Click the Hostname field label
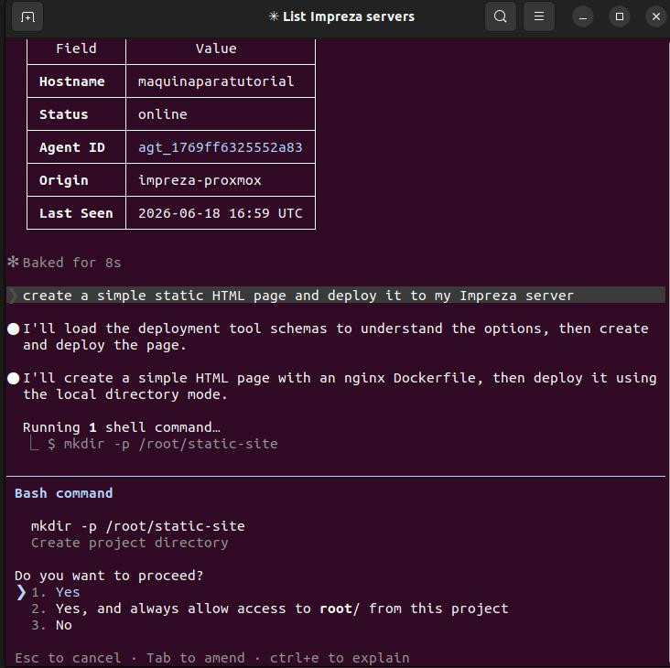The height and width of the screenshot is (668, 670). point(71,81)
